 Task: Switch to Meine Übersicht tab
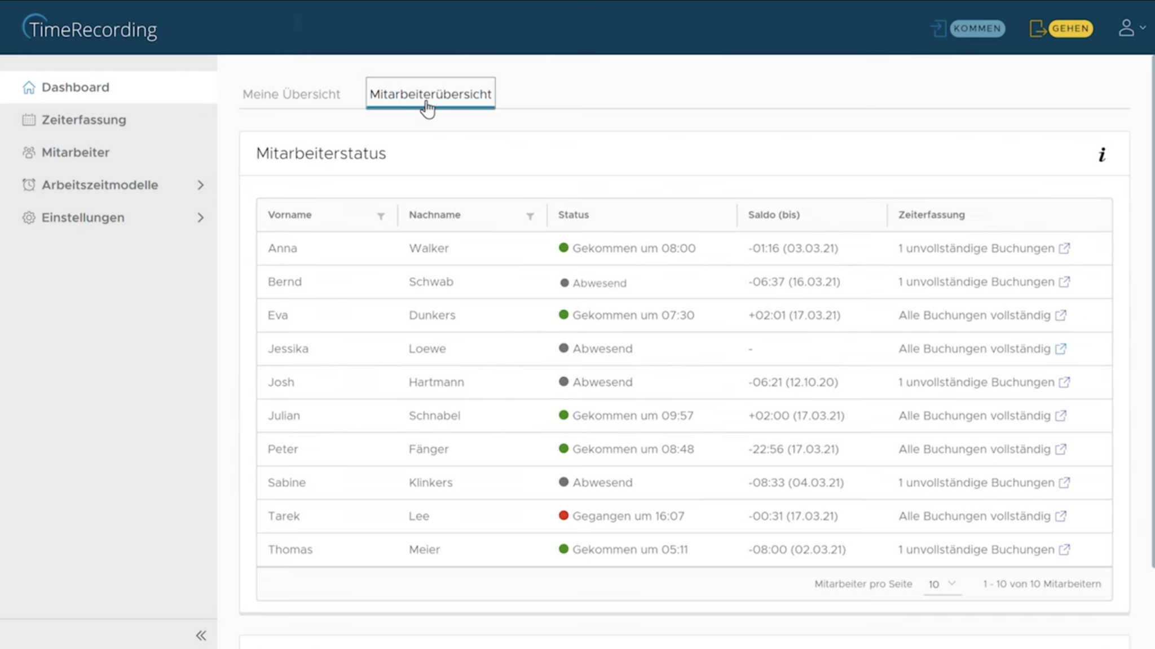[x=291, y=94]
